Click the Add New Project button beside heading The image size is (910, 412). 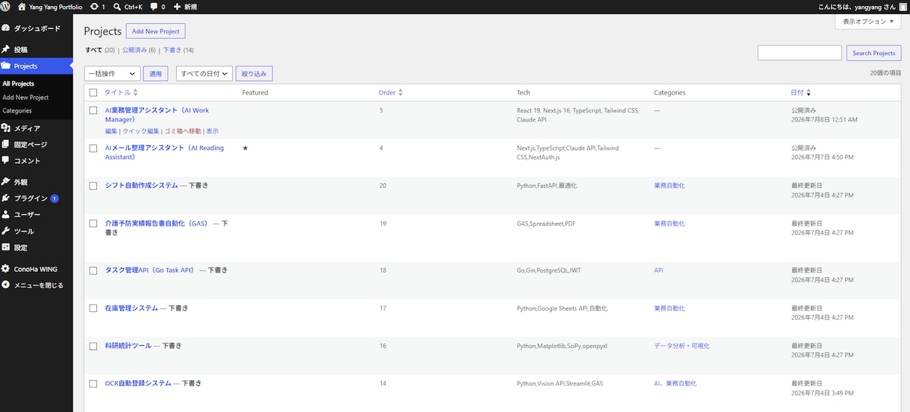coord(155,31)
